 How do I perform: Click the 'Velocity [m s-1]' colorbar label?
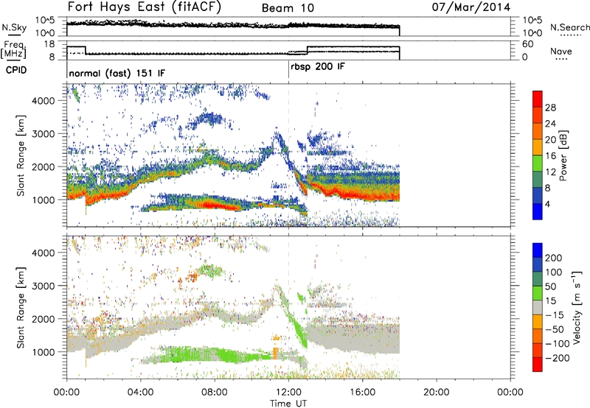pos(577,306)
